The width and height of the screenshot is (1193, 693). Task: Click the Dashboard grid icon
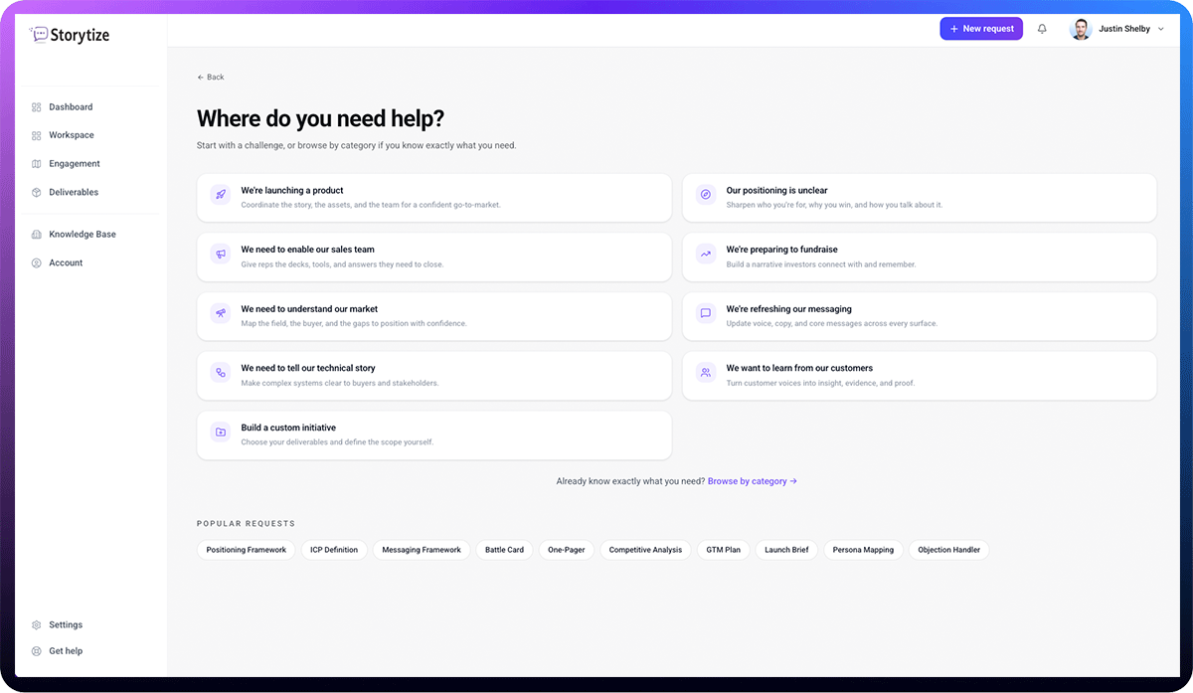37,107
